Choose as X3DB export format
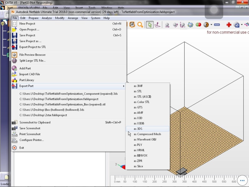This screenshot has width=249, height=187. 148,123
